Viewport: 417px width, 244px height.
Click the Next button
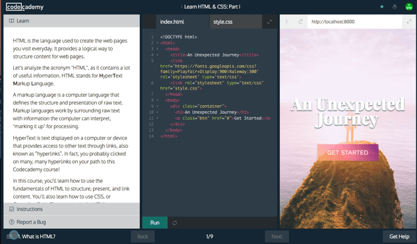point(277,236)
